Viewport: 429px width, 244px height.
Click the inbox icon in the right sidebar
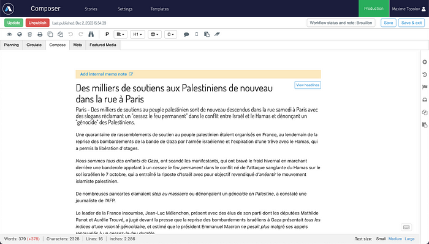point(425,100)
